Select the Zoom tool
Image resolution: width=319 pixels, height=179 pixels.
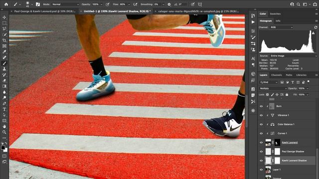coord(4,132)
